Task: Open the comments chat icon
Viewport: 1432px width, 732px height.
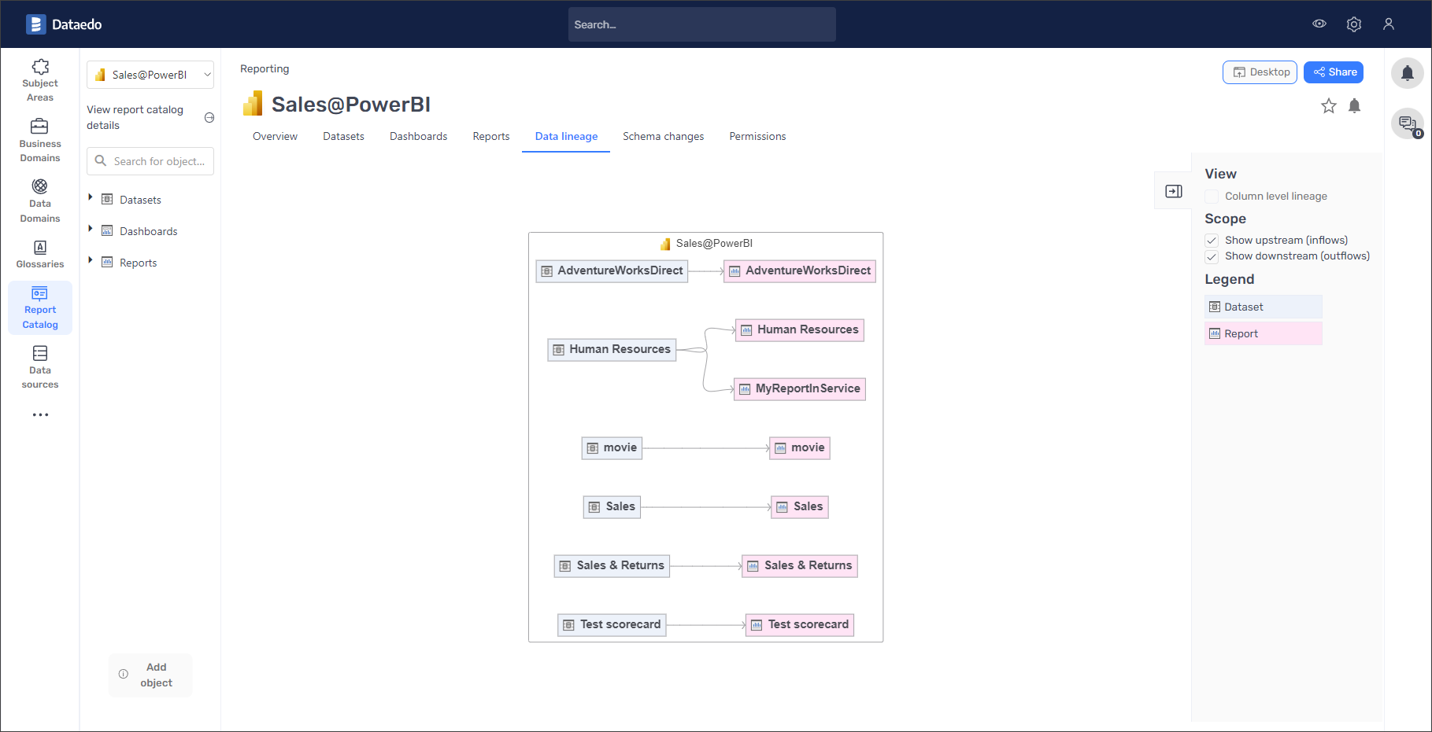Action: coord(1408,123)
